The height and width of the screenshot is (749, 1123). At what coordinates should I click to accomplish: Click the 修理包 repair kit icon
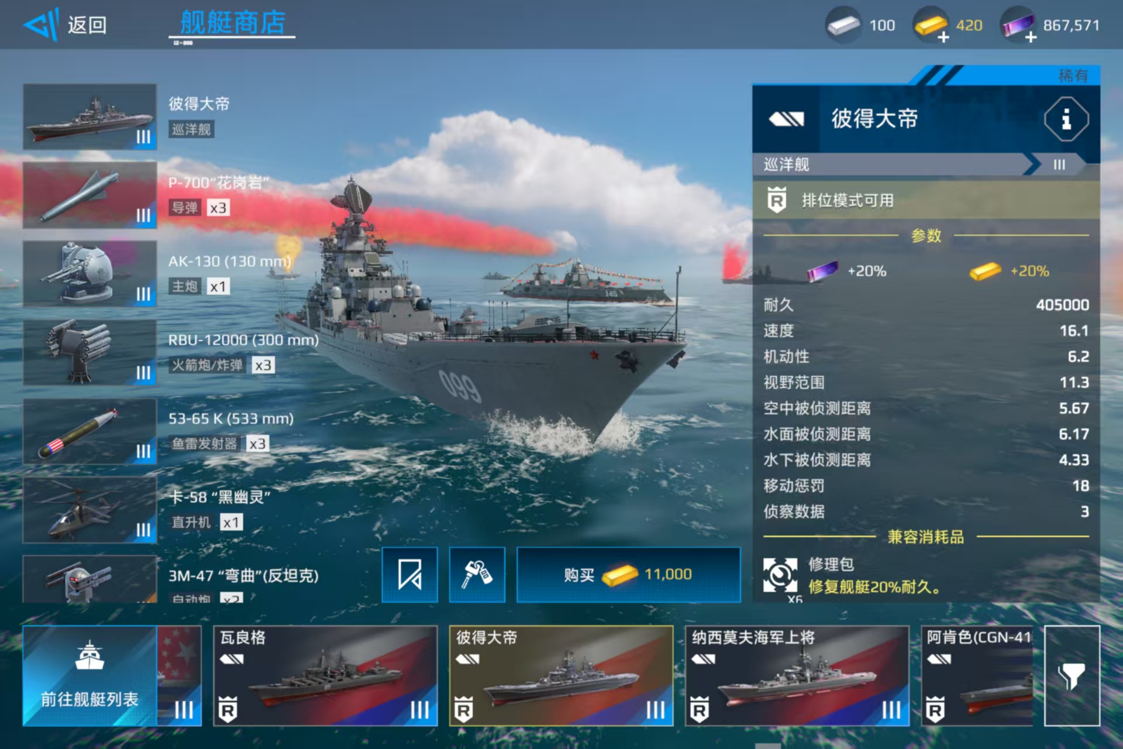tap(780, 576)
